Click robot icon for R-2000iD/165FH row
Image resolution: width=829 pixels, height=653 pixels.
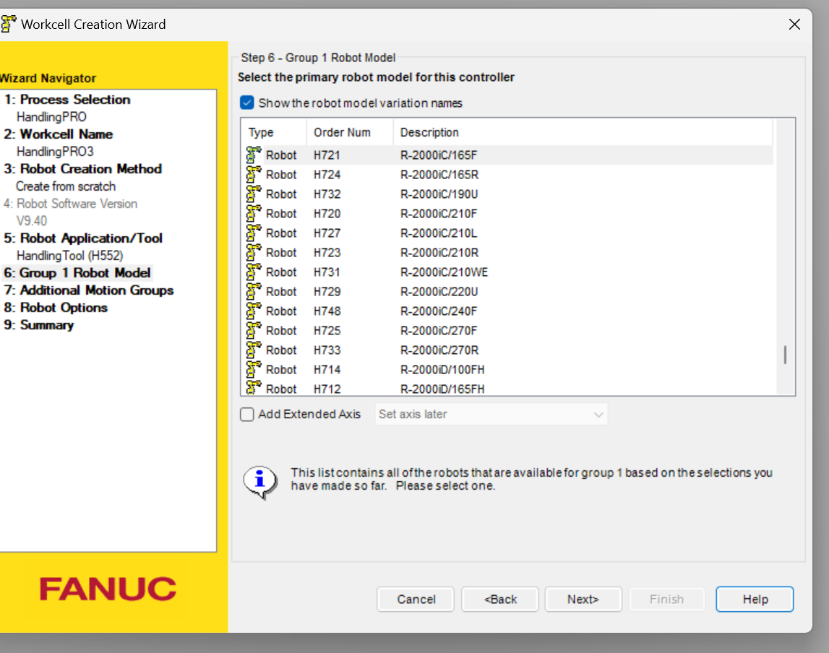click(x=254, y=387)
